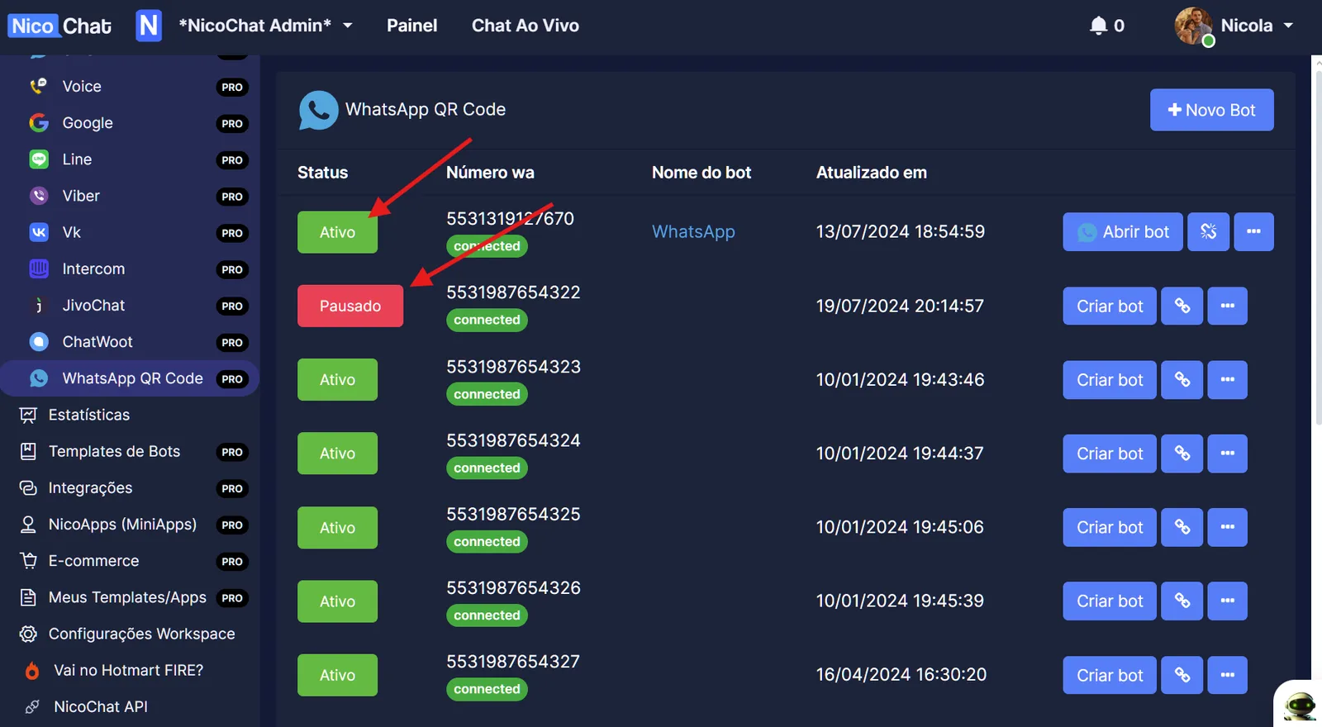The width and height of the screenshot is (1322, 727).
Task: Open more options for number 5531987654327
Action: point(1227,675)
